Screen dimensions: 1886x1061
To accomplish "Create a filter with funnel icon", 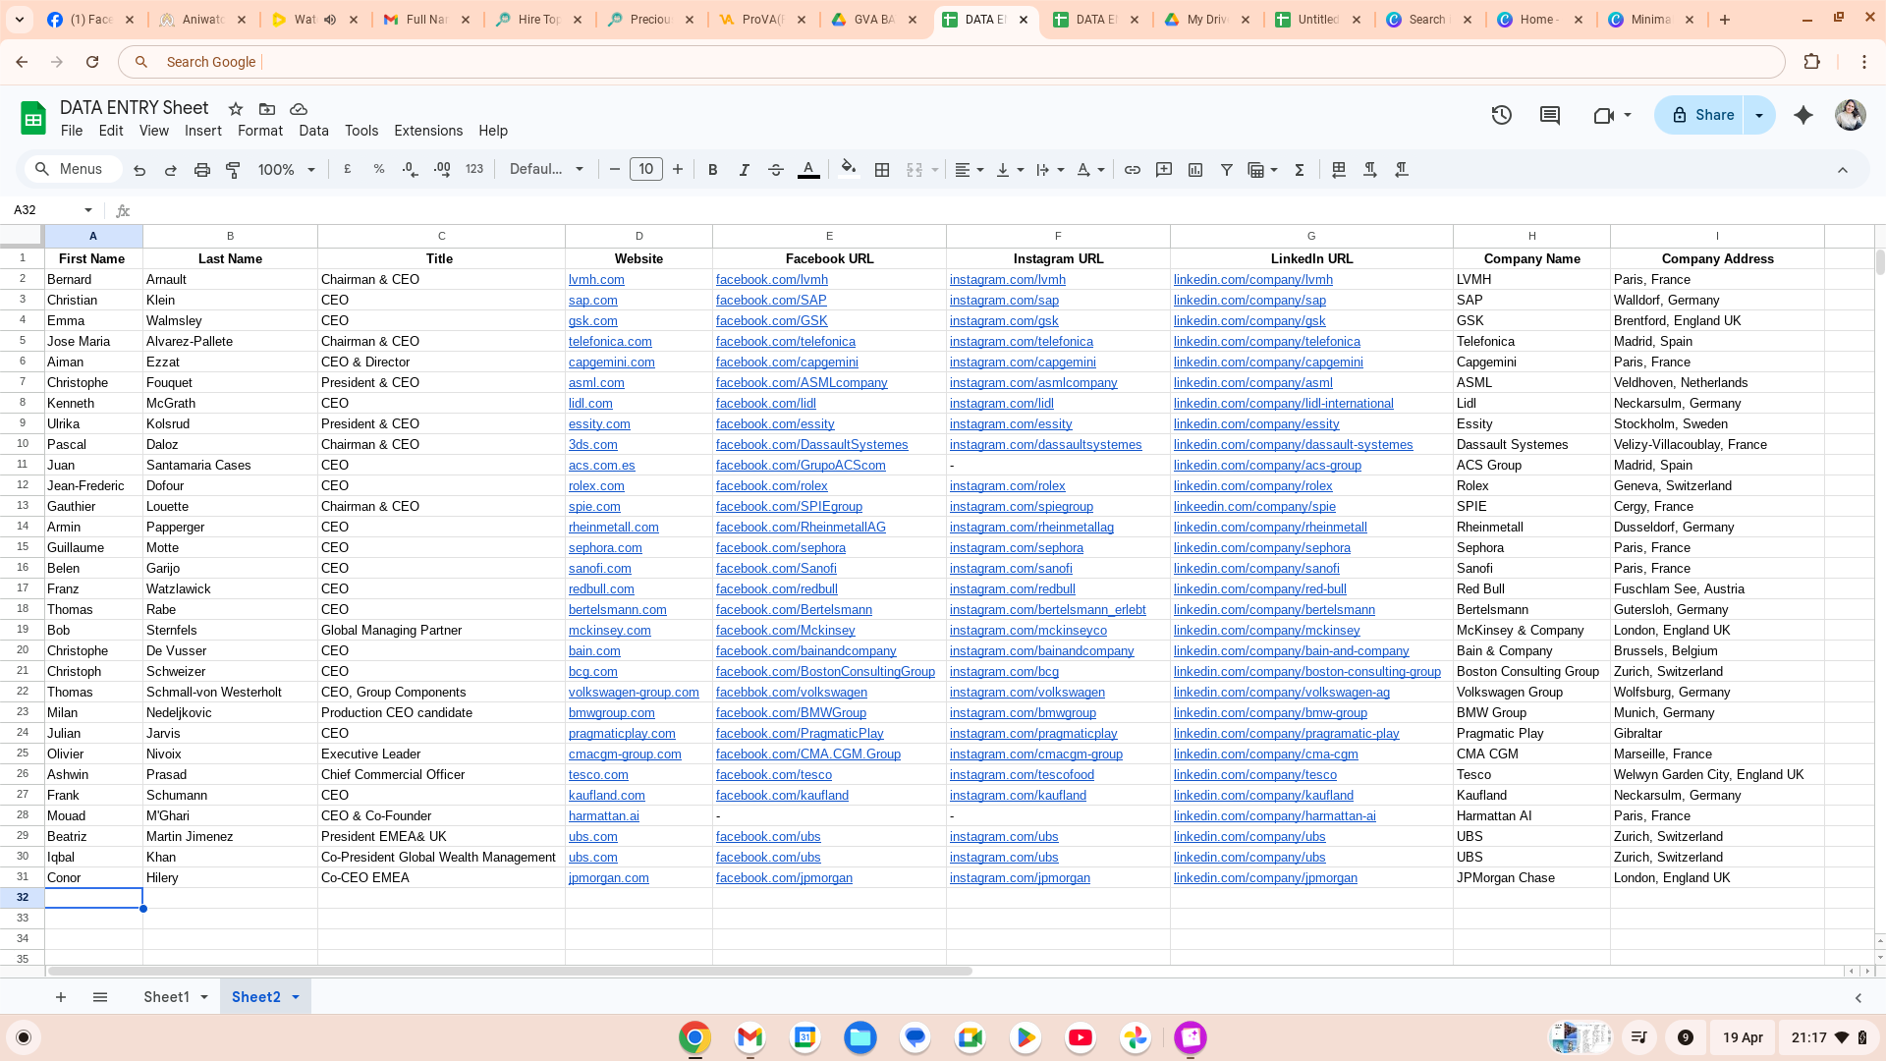I will pyautogui.click(x=1227, y=170).
